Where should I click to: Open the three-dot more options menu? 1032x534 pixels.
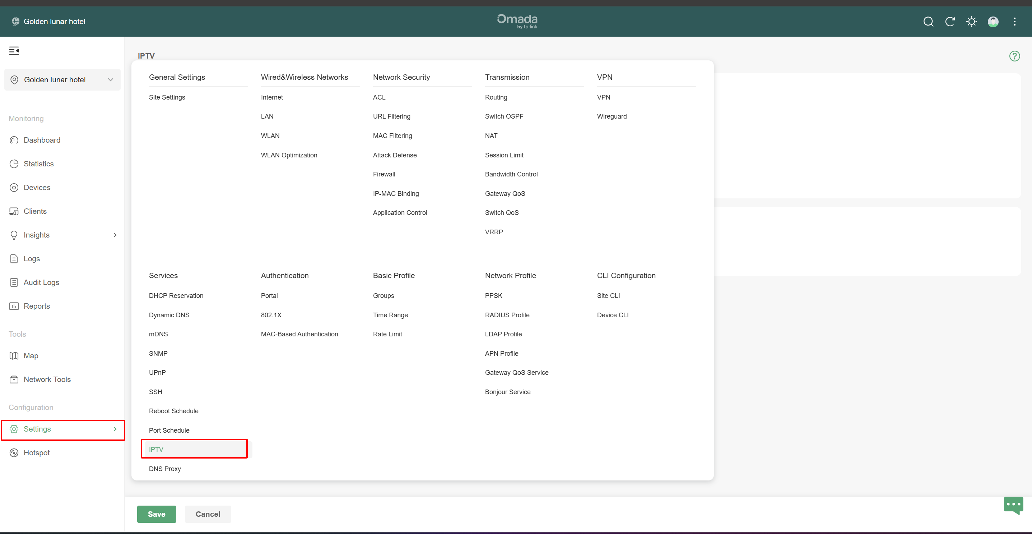pyautogui.click(x=1015, y=22)
